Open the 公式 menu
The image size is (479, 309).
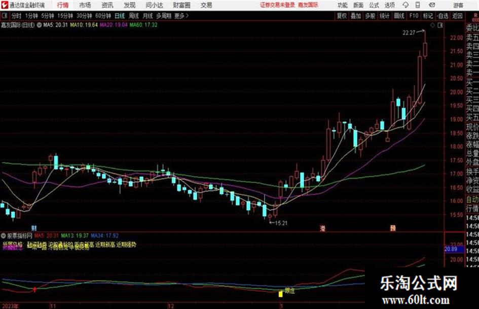point(374,5)
